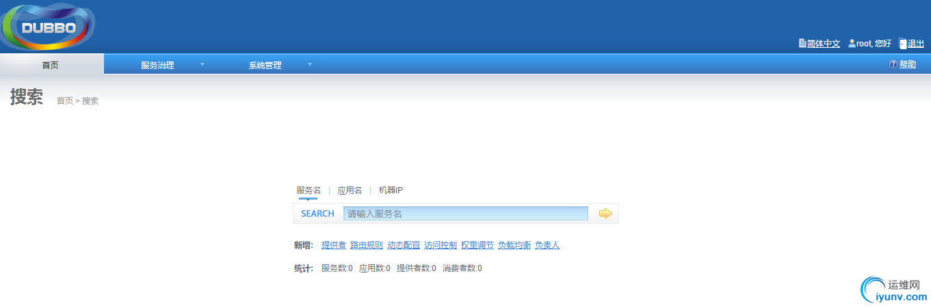Click the help question mark icon
This screenshot has height=308, width=931.
[x=893, y=64]
